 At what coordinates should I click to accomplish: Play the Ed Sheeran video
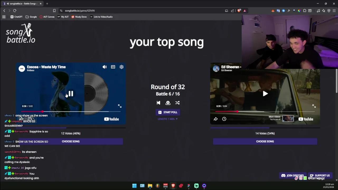(x=265, y=94)
